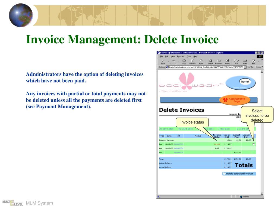Viewport: 278px width, 208px height.
Task: Click the Windows logo throbber icon
Action: (x=260, y=56)
